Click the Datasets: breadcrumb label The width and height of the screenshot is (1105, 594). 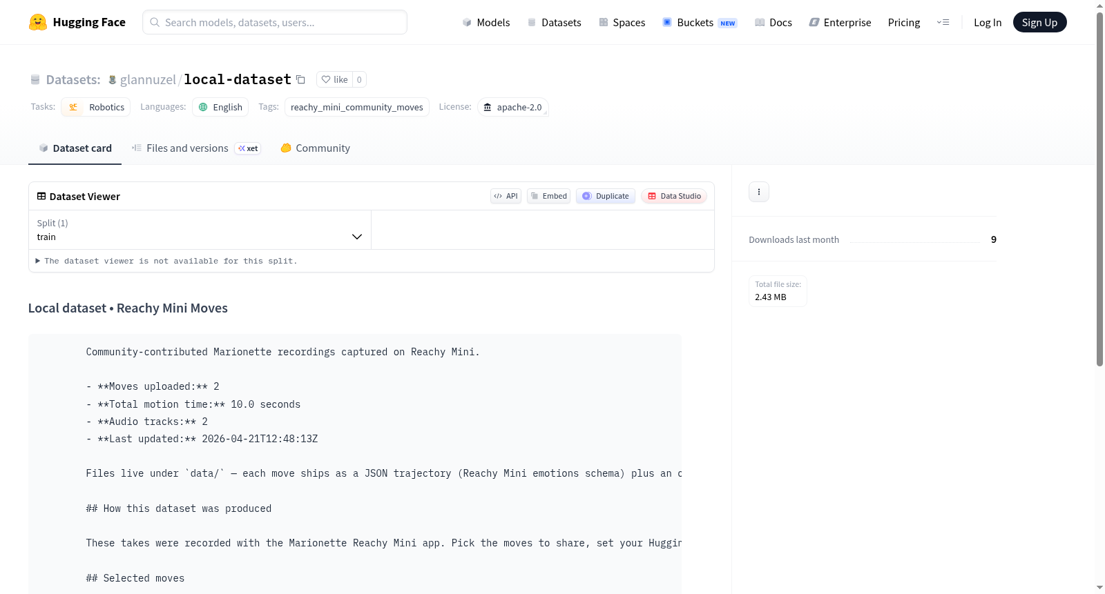tap(73, 80)
